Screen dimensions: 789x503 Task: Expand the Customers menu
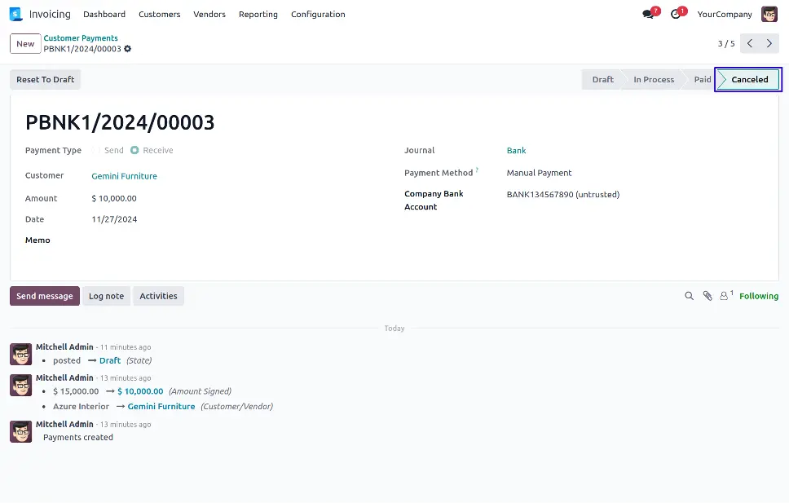[x=159, y=14]
